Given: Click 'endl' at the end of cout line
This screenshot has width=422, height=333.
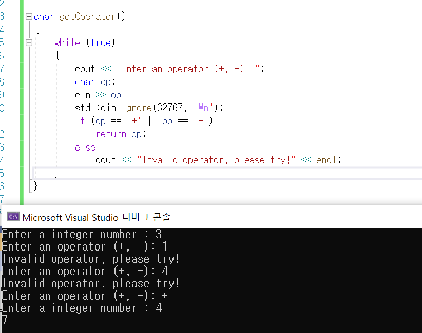Looking at the screenshot, I should point(326,160).
